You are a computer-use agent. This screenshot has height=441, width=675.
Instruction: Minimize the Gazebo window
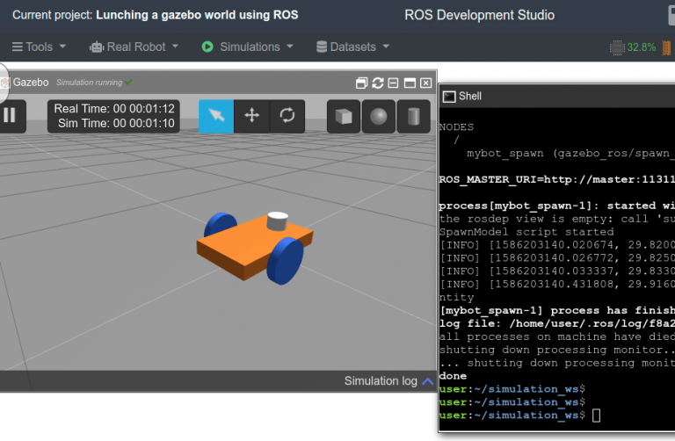[x=393, y=83]
